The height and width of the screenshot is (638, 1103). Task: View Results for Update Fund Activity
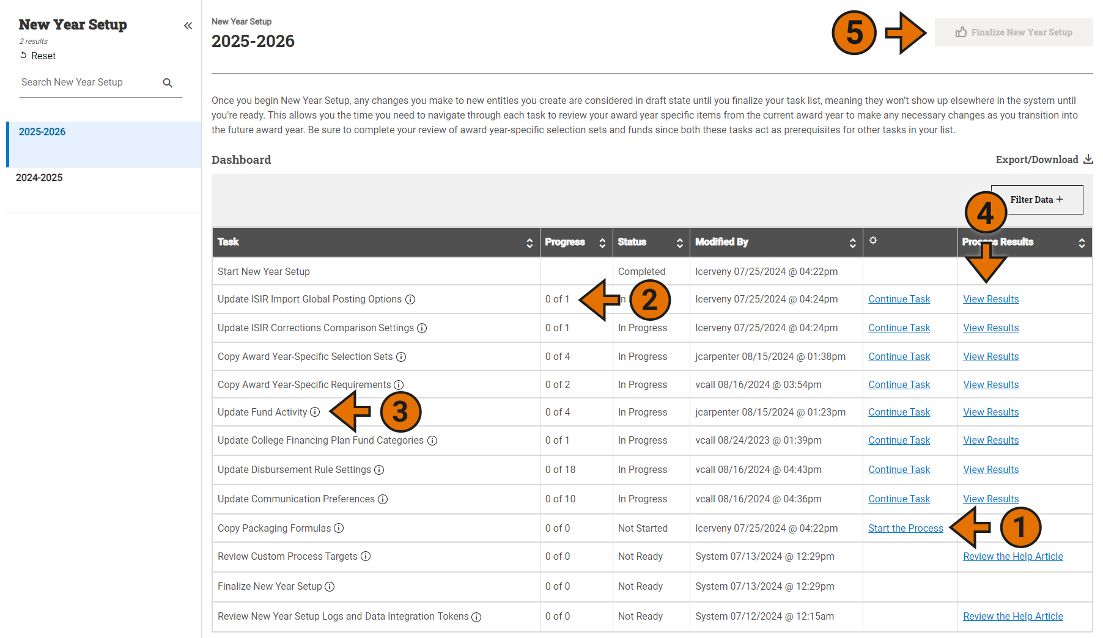[x=990, y=413]
